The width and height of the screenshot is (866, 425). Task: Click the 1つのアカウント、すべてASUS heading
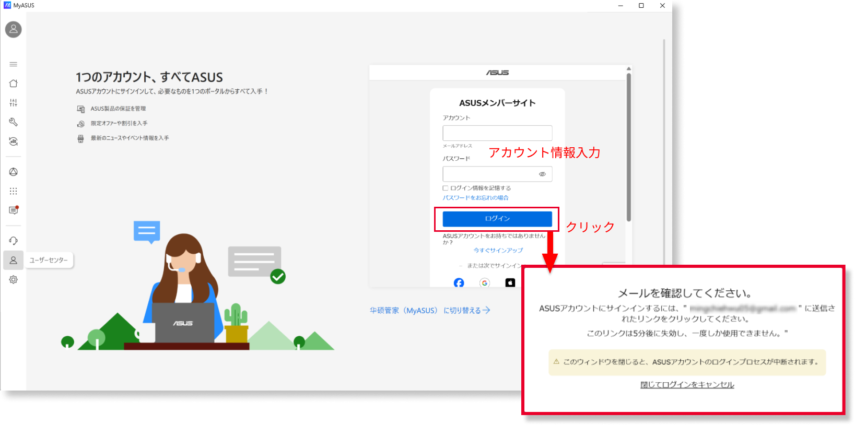[x=149, y=77]
